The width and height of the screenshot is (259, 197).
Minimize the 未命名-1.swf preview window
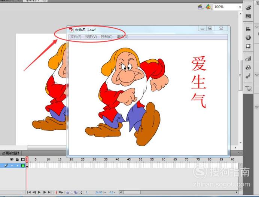click(202, 28)
